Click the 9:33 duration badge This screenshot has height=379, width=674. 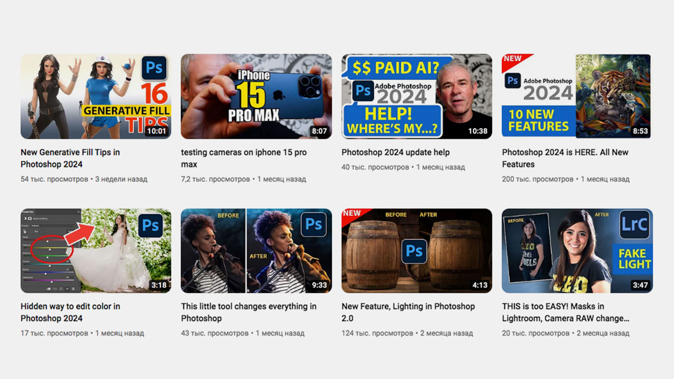pos(319,285)
